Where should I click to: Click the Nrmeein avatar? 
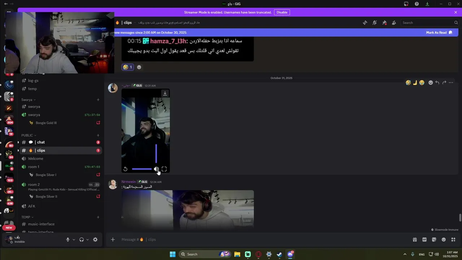point(113,185)
